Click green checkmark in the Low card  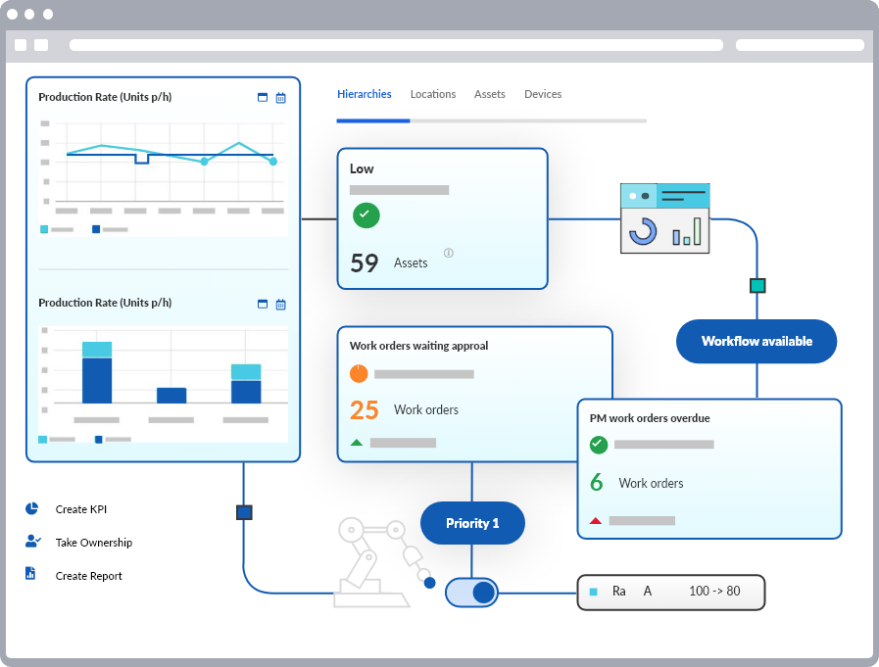pos(366,214)
